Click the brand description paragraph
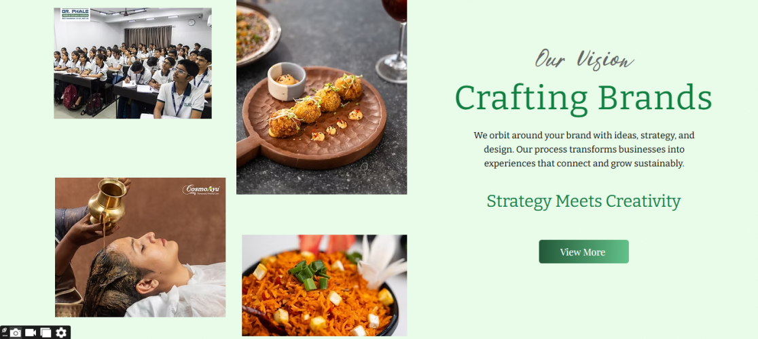The width and height of the screenshot is (758, 339). pos(584,149)
